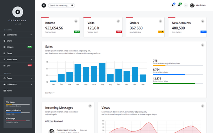Click the search magnifier icon
The height and width of the screenshot is (133, 213).
click(x=72, y=5)
